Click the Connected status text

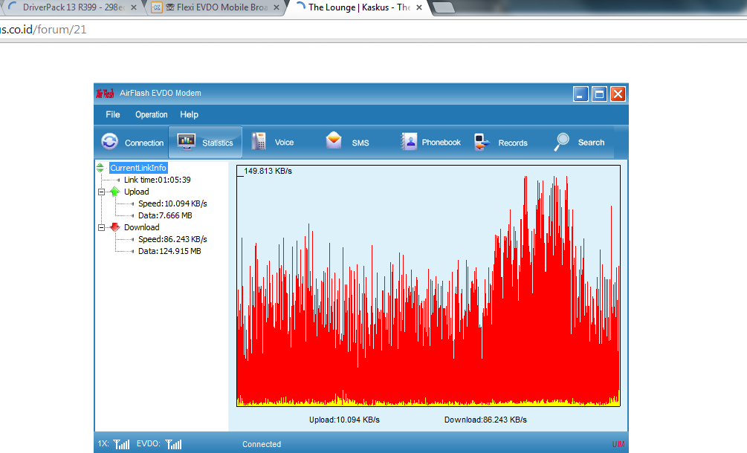tap(262, 444)
